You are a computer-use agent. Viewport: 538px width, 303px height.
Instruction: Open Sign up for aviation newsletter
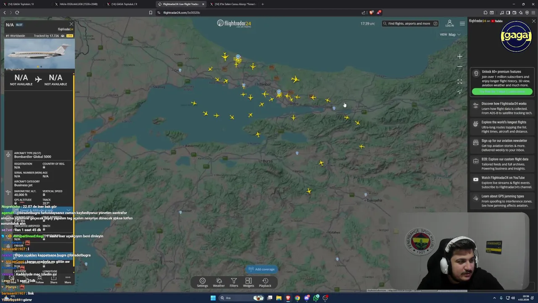coord(502,145)
